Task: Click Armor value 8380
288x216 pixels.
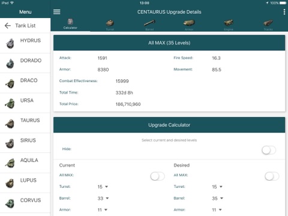Action: [103, 70]
